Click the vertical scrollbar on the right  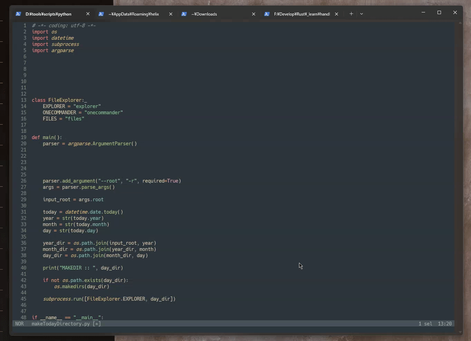[461, 173]
